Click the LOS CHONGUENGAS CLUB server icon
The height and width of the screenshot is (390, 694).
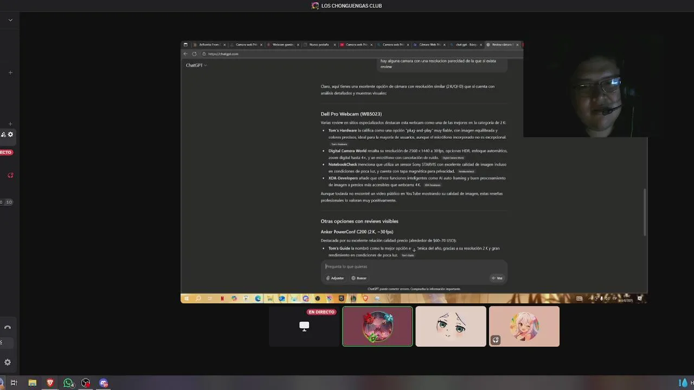click(315, 5)
